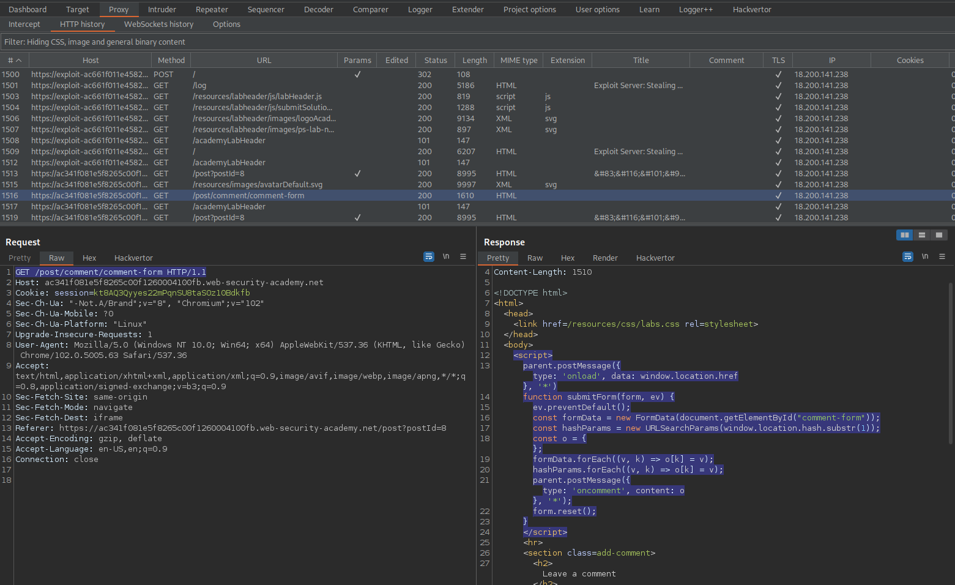Select top-bottom layout view icon
The image size is (955, 585).
[x=921, y=235]
